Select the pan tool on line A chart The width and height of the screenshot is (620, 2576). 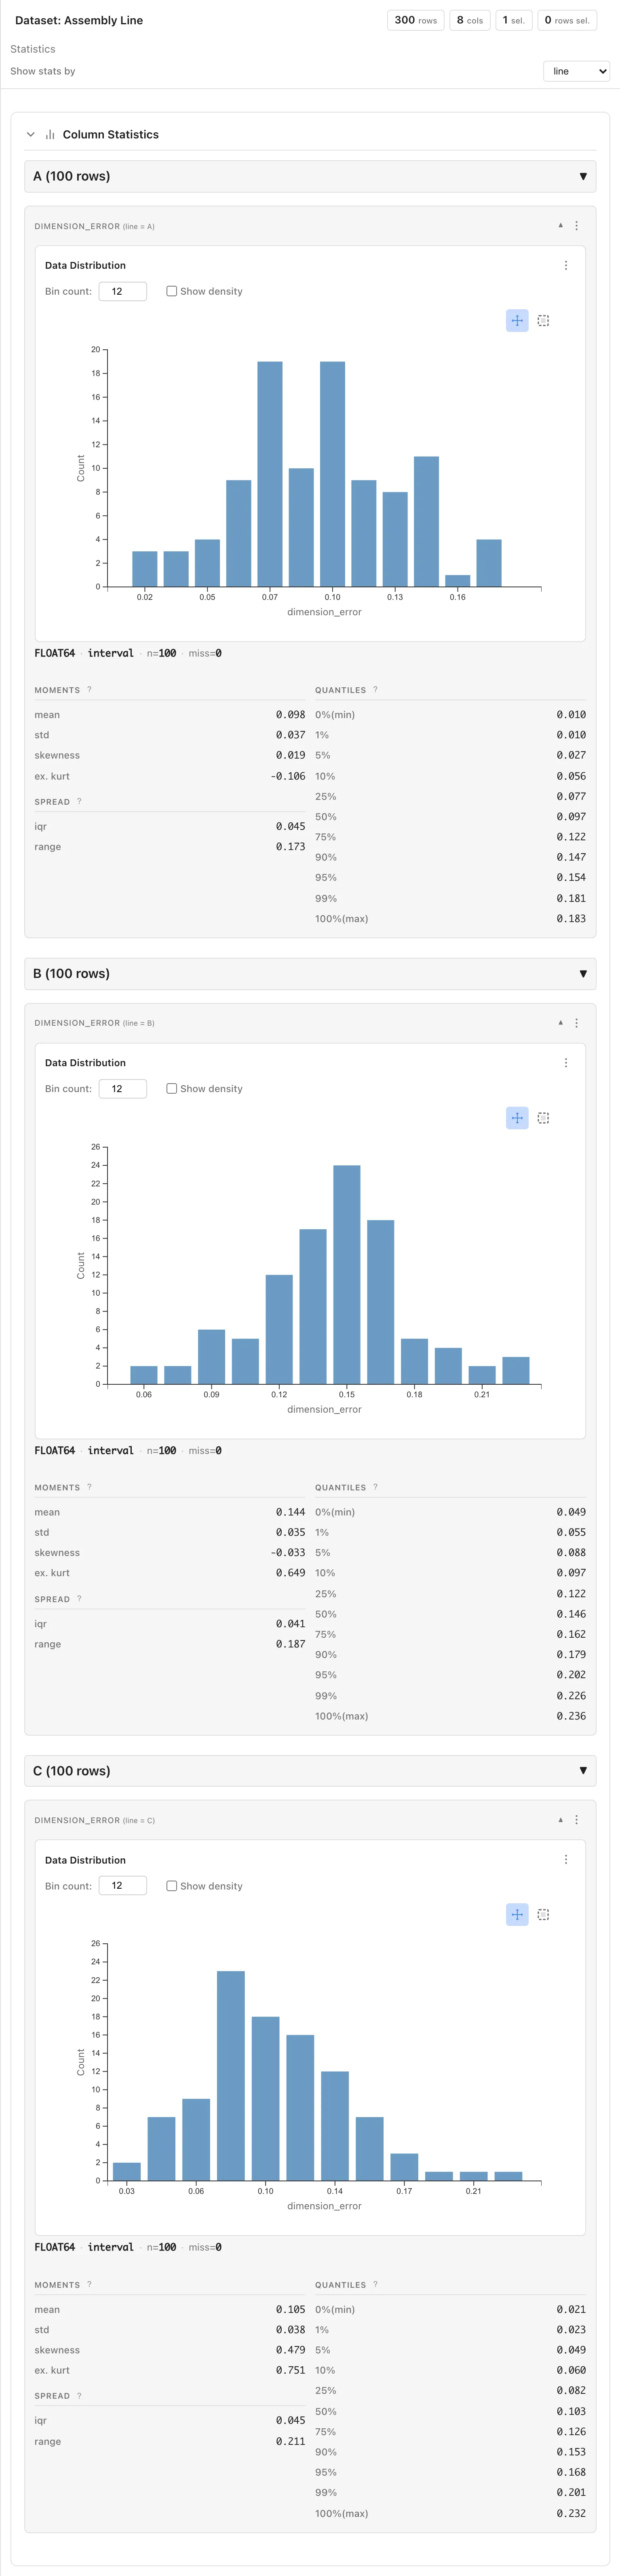tap(517, 320)
